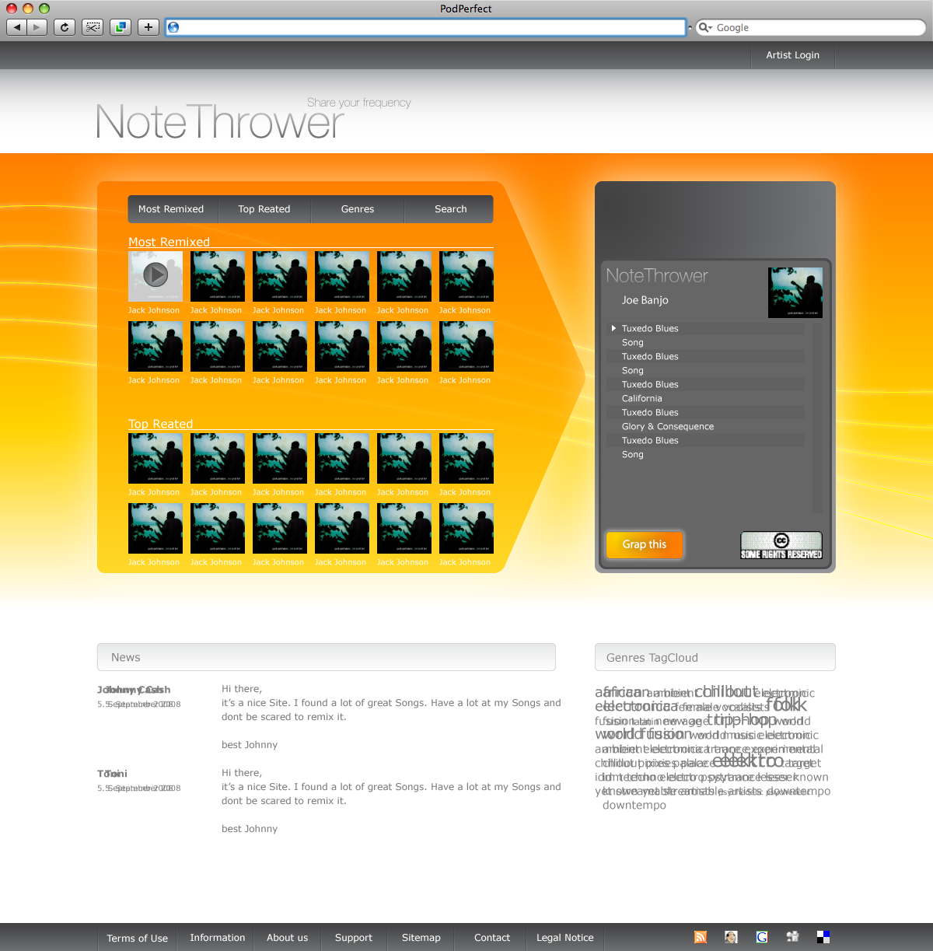This screenshot has width=933, height=951.
Task: Click the RSS feed icon in footer
Action: [701, 937]
